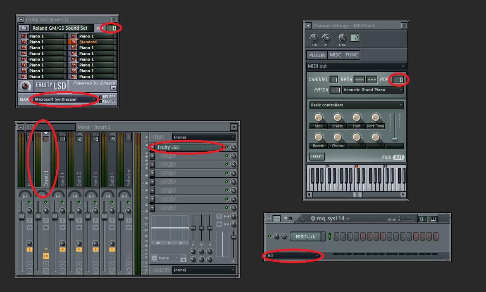Click the Master strip save icon
This screenshot has width=486, height=292.
pyautogui.click(x=29, y=271)
